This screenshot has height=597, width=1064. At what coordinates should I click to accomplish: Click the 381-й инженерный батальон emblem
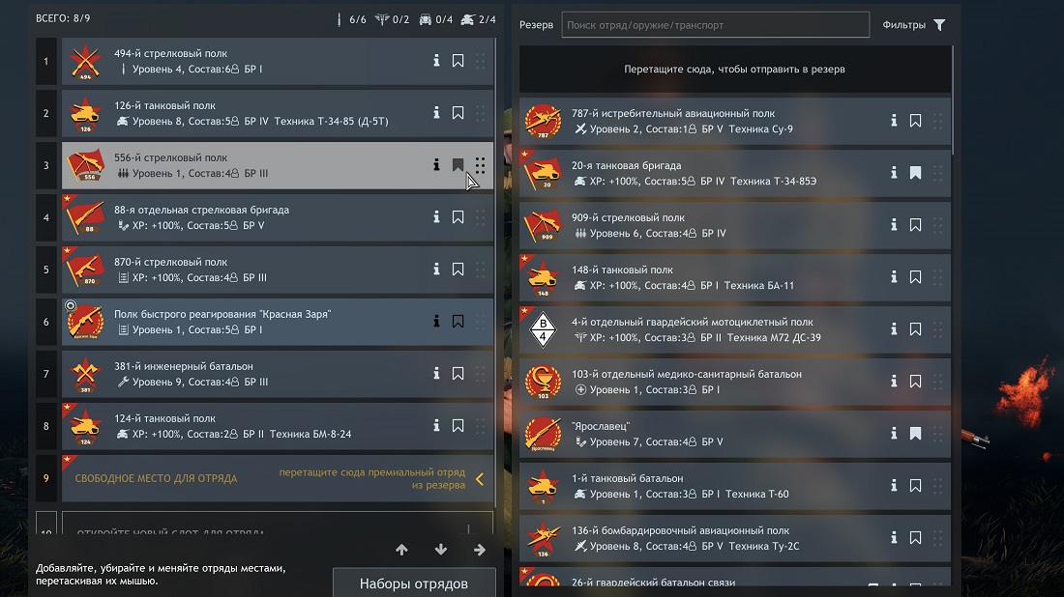[x=85, y=374]
